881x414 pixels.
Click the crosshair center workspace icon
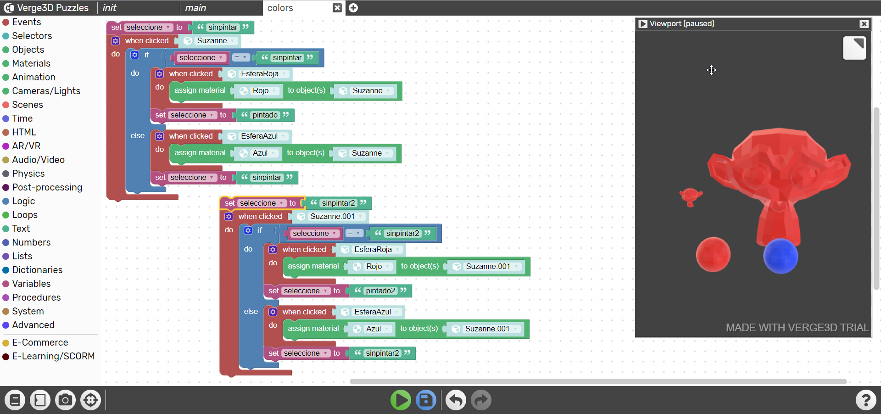tap(90, 400)
